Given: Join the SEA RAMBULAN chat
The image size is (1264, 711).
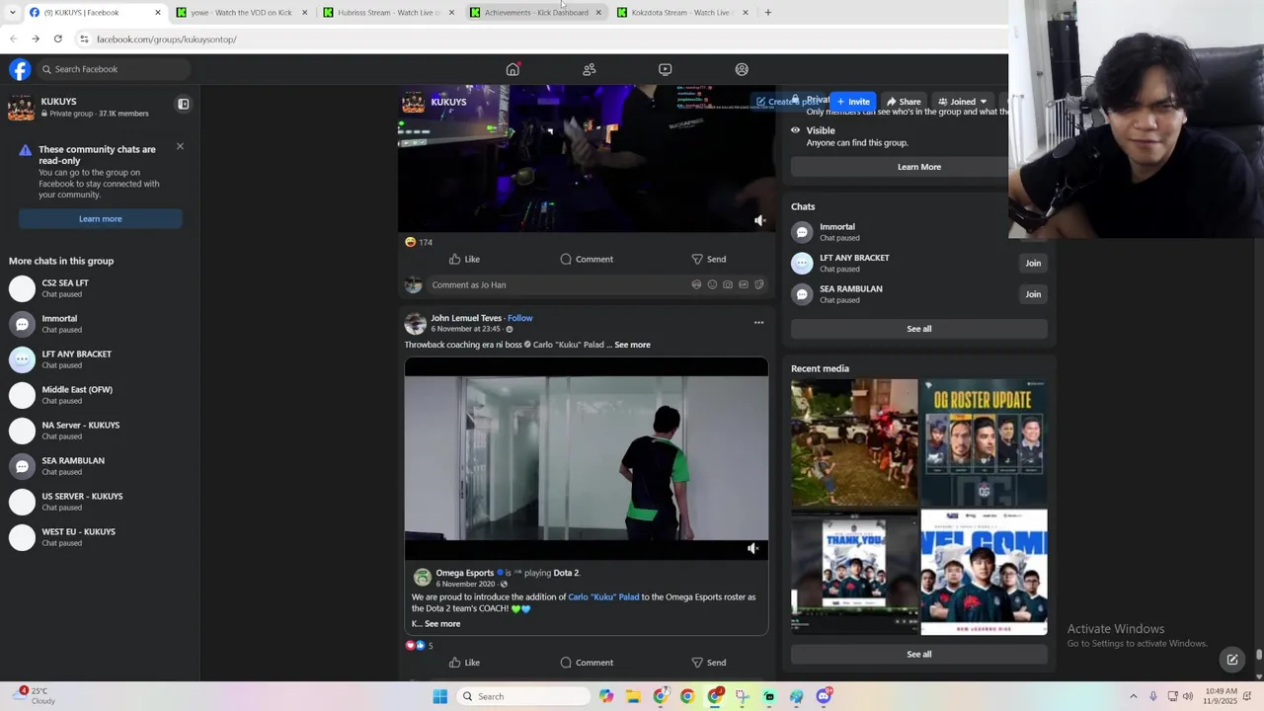Looking at the screenshot, I should 1033,294.
